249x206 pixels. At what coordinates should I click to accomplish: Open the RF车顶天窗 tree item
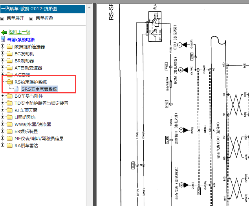click(26, 110)
